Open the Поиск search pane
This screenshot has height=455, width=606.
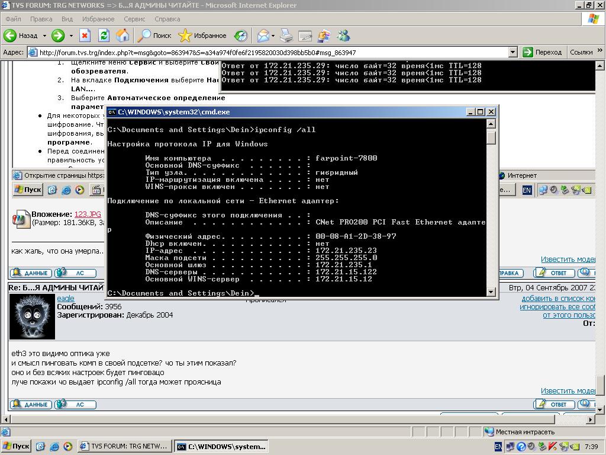coord(154,36)
